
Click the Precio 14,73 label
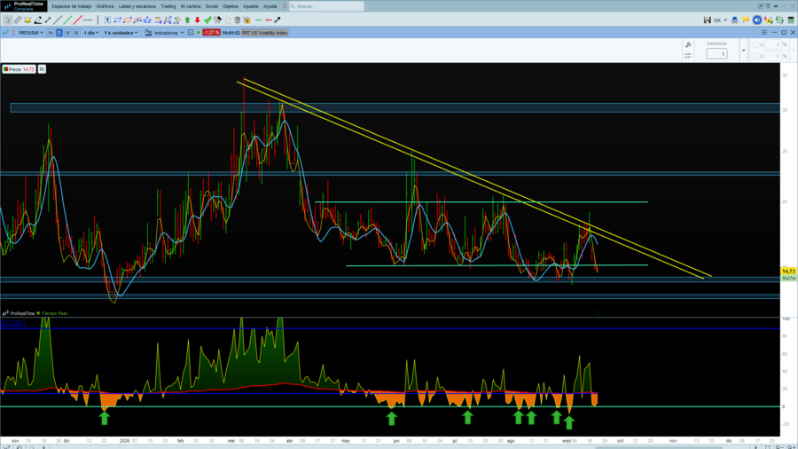pos(19,69)
